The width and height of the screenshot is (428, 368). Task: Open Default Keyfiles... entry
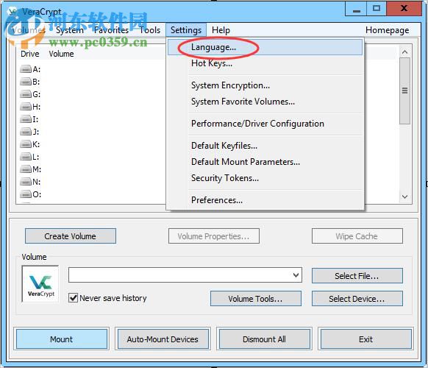pyautogui.click(x=265, y=146)
